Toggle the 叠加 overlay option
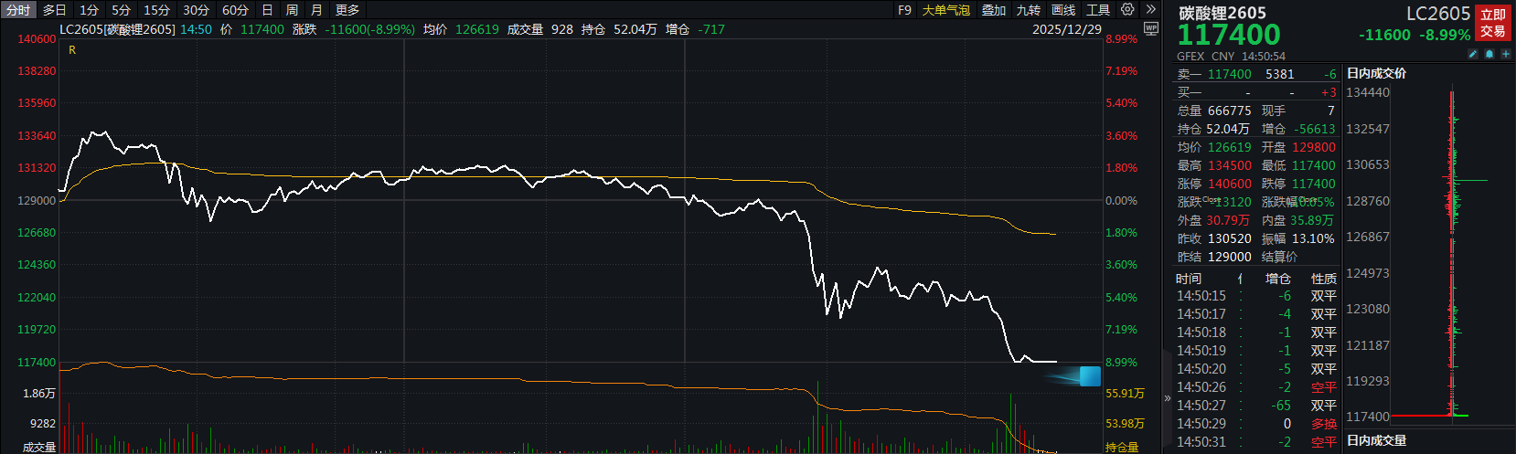 pyautogui.click(x=994, y=10)
